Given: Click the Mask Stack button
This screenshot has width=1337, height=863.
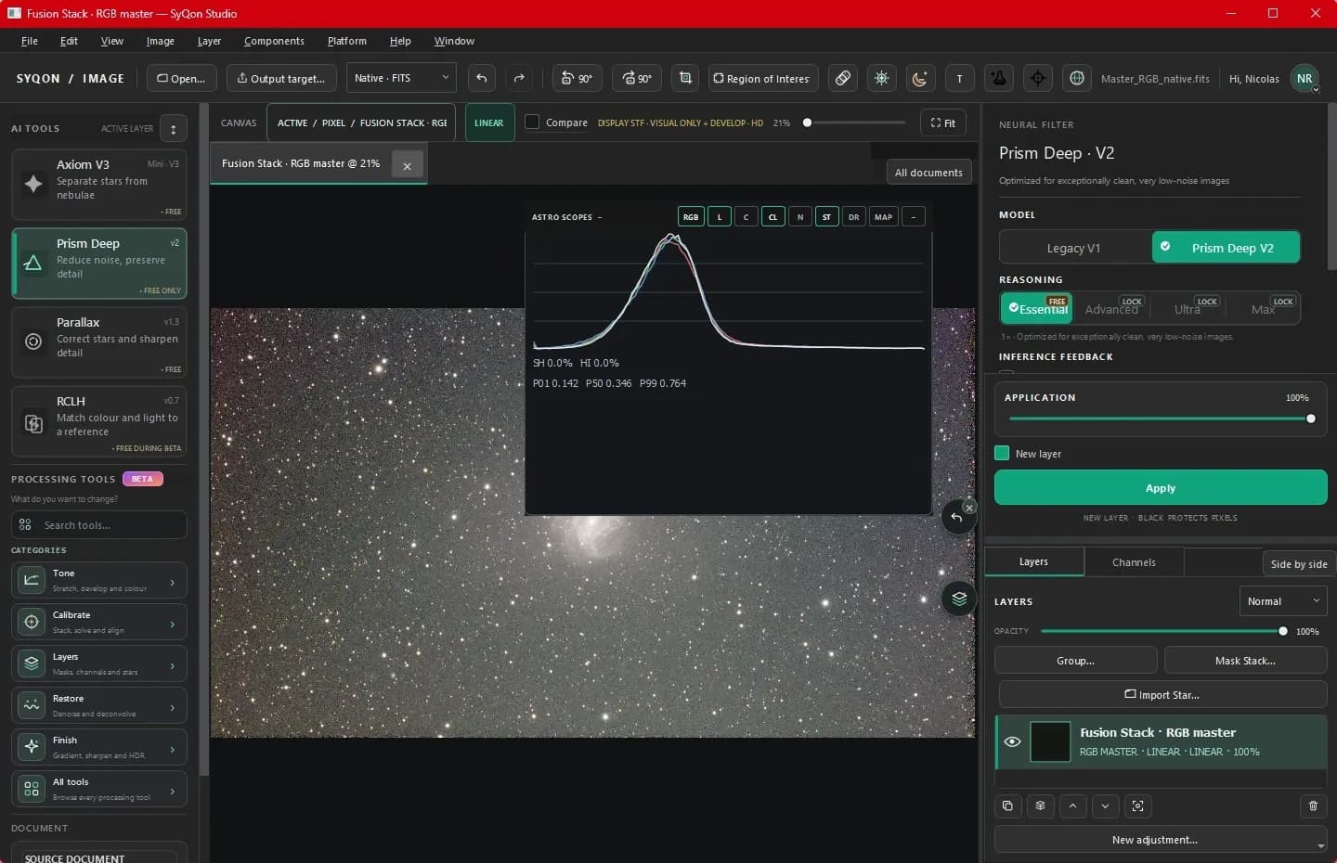Looking at the screenshot, I should click(x=1245, y=661).
